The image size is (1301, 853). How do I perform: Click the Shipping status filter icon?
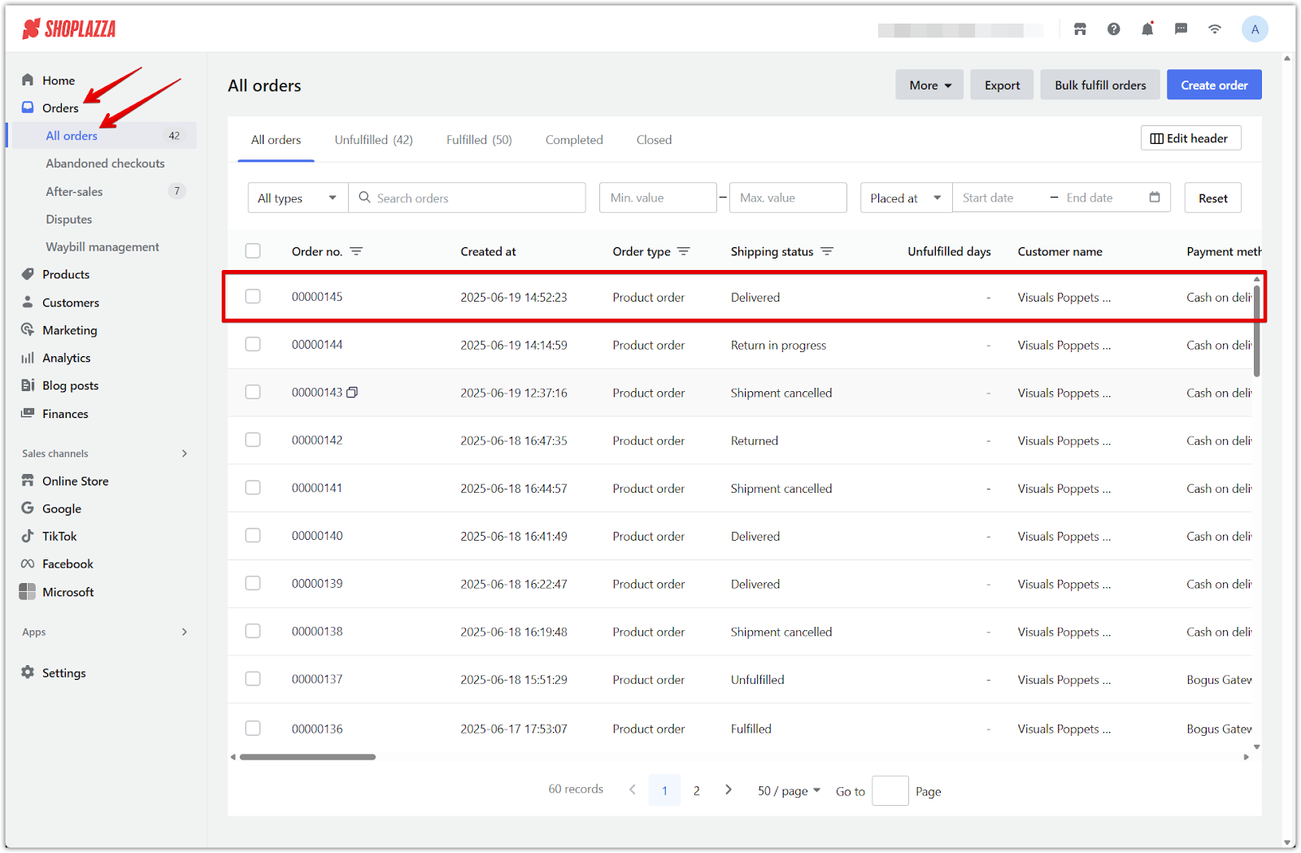(x=827, y=251)
